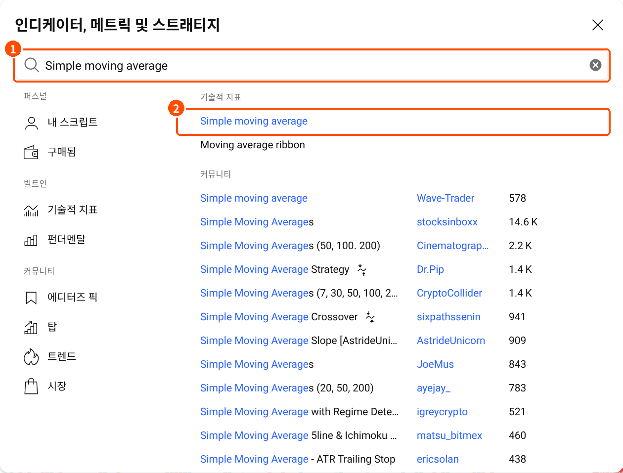Viewport: 623px width, 473px height.
Task: Open author matsu_bitmex profile
Action: pos(449,435)
